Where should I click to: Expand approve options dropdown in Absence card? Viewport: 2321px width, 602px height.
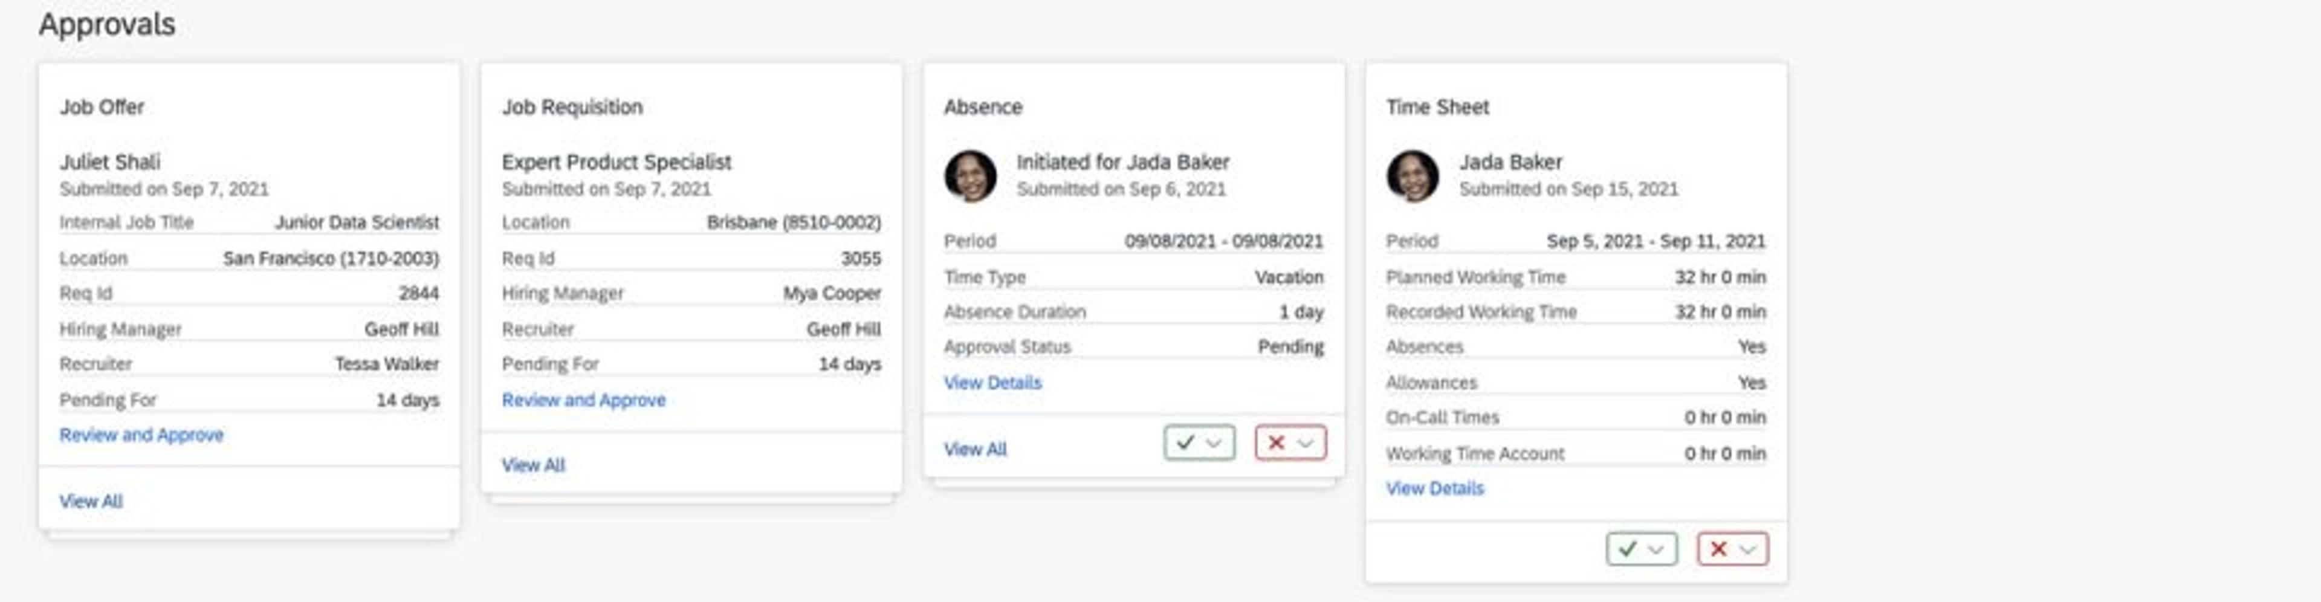1214,442
